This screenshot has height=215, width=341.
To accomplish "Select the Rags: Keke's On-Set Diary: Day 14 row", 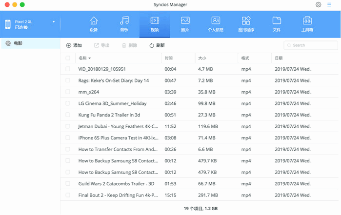I will (199, 80).
